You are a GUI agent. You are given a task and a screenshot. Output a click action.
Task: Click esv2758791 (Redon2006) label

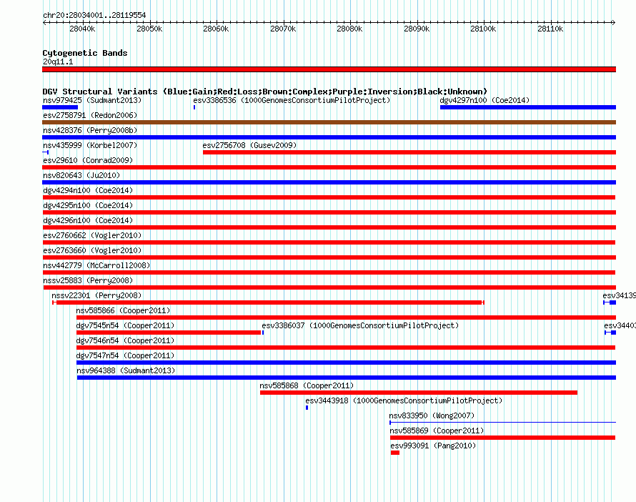pyautogui.click(x=90, y=115)
